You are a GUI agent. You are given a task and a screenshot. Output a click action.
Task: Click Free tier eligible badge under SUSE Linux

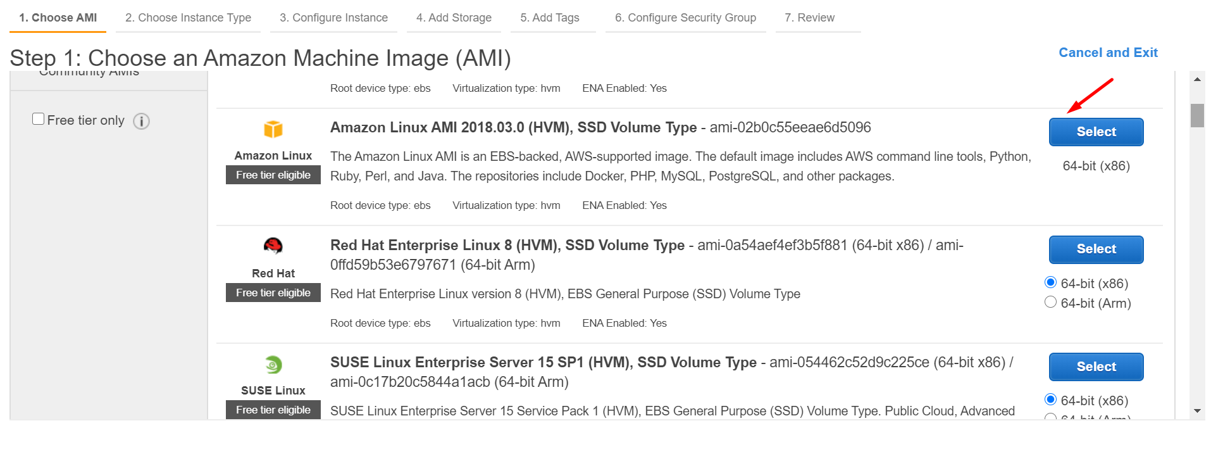click(273, 410)
